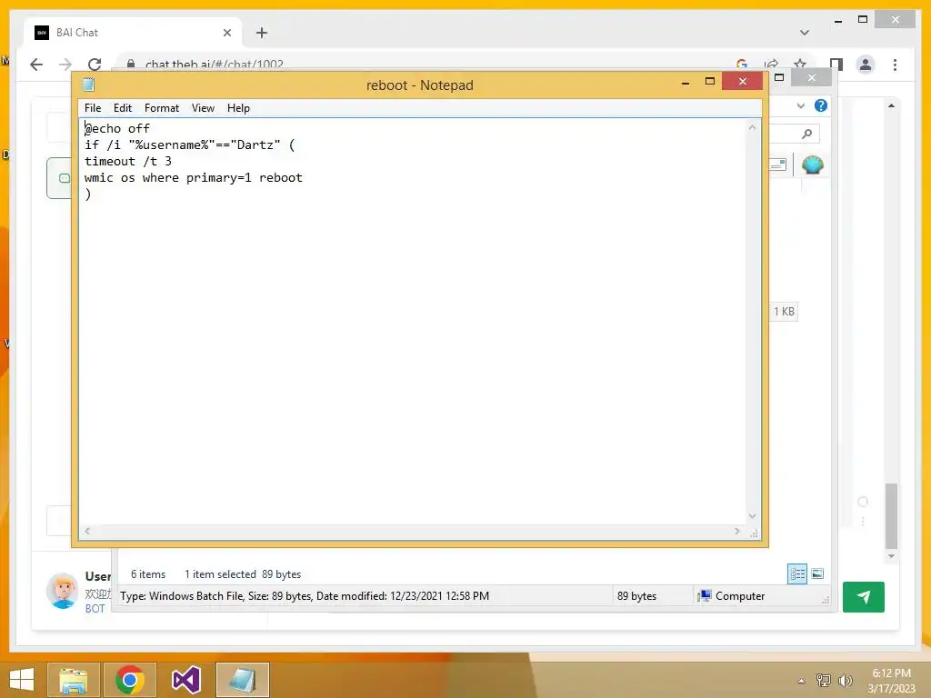Click the blue shell icon behind Notepad
This screenshot has height=698, width=931.
[812, 165]
